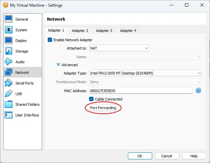Viewport: 210px width, 163px height.
Task: Select Shared Folders category
Action: (23, 104)
